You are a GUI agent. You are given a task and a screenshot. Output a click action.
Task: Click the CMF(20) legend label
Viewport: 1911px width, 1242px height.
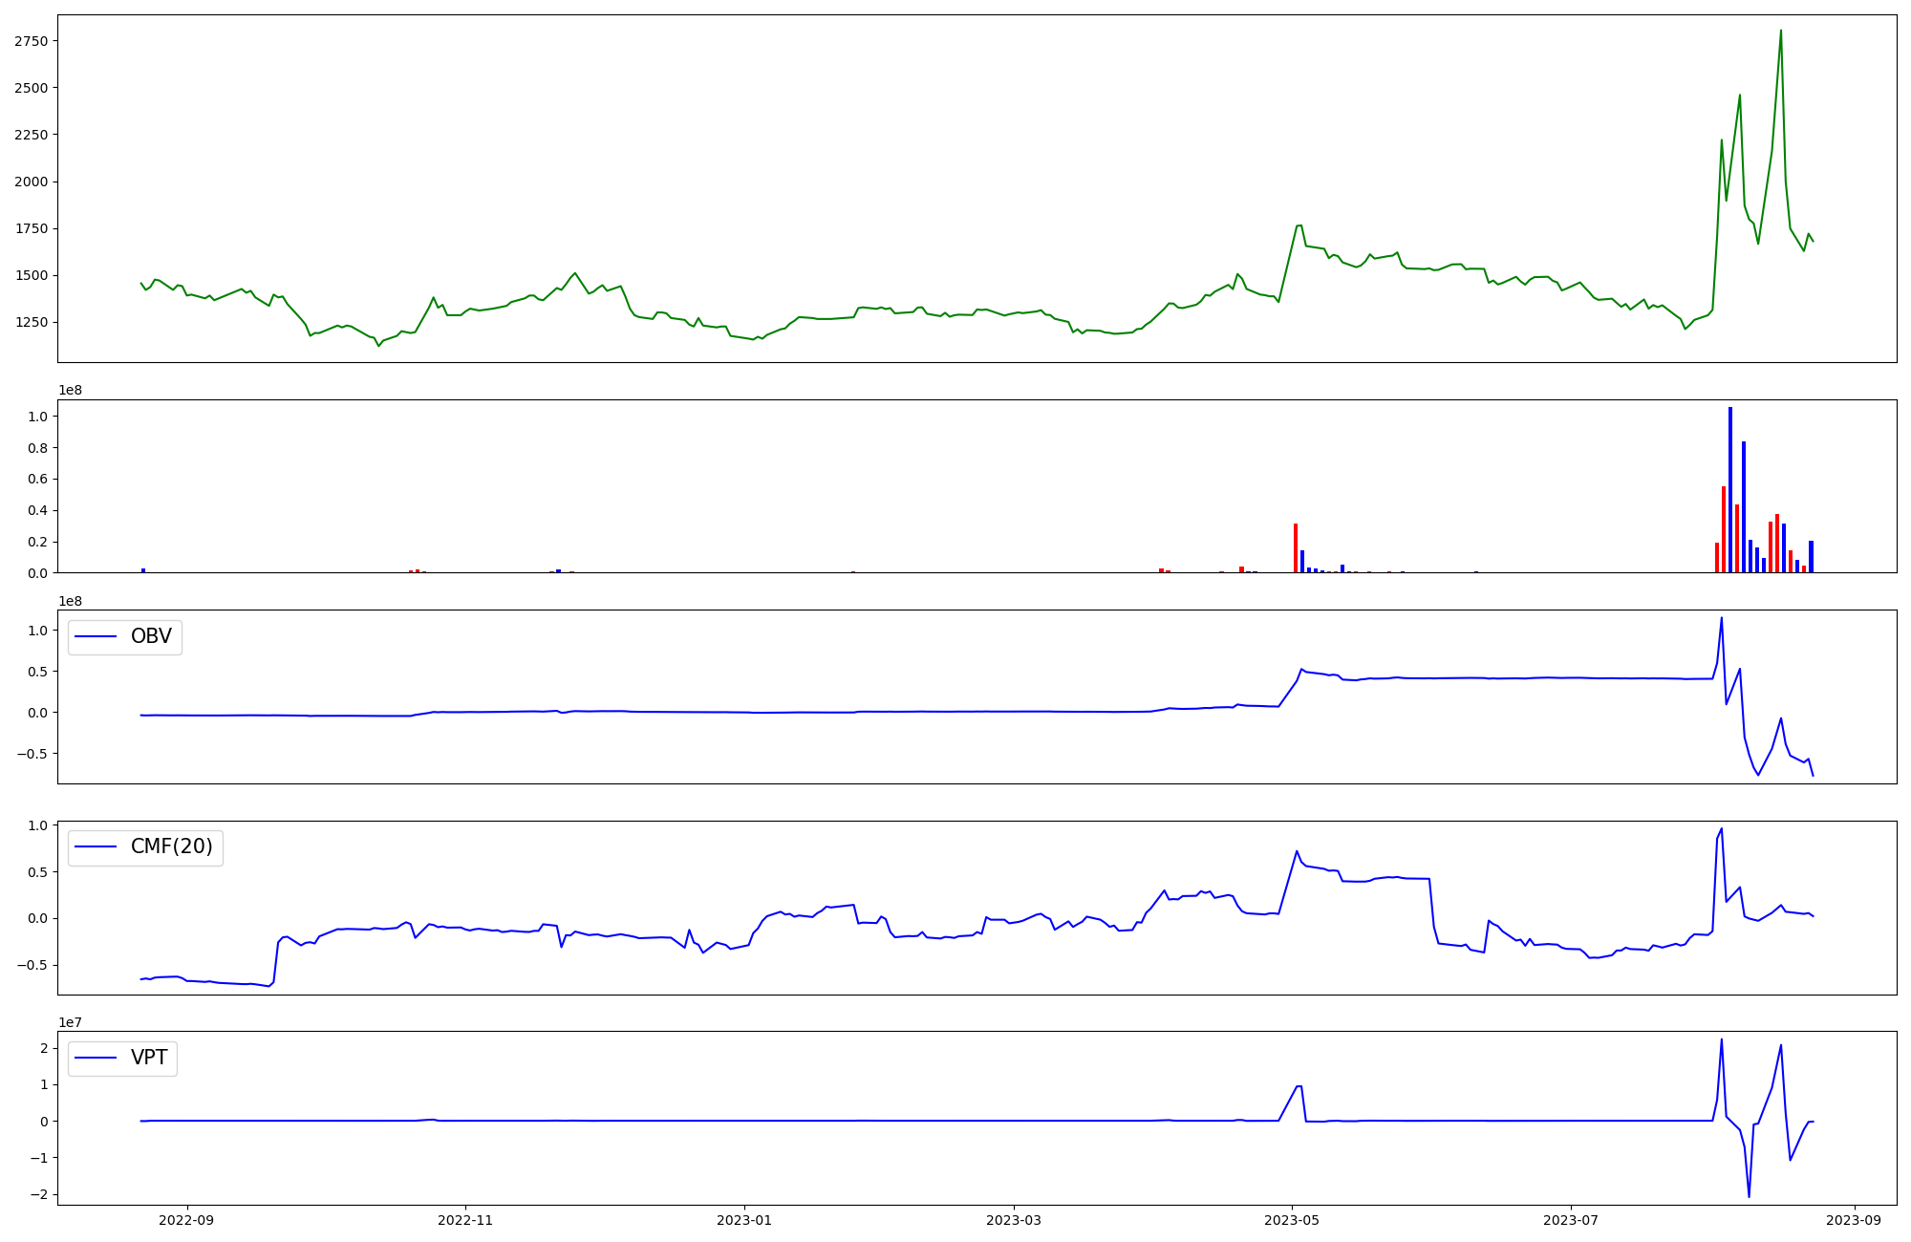pos(171,846)
